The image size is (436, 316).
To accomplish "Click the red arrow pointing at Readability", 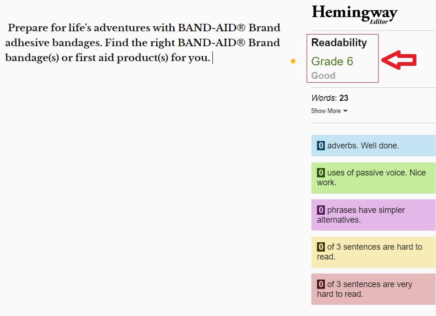I will [400, 59].
